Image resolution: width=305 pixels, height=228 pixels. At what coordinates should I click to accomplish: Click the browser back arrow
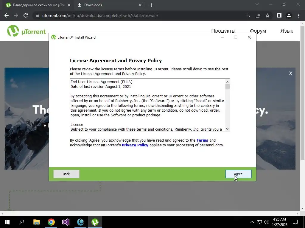pos(7,15)
